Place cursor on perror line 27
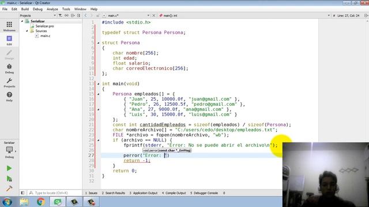The height and width of the screenshot is (207, 369). (146, 155)
